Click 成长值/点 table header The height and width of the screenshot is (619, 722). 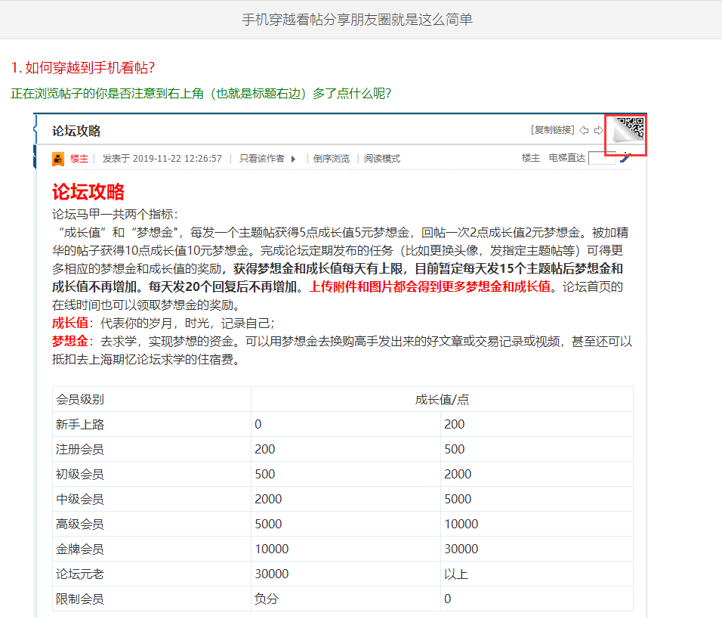442,400
